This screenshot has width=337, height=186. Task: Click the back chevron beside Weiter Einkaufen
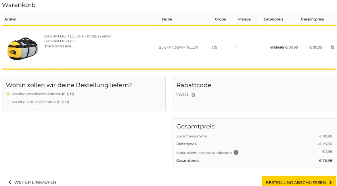[10, 182]
